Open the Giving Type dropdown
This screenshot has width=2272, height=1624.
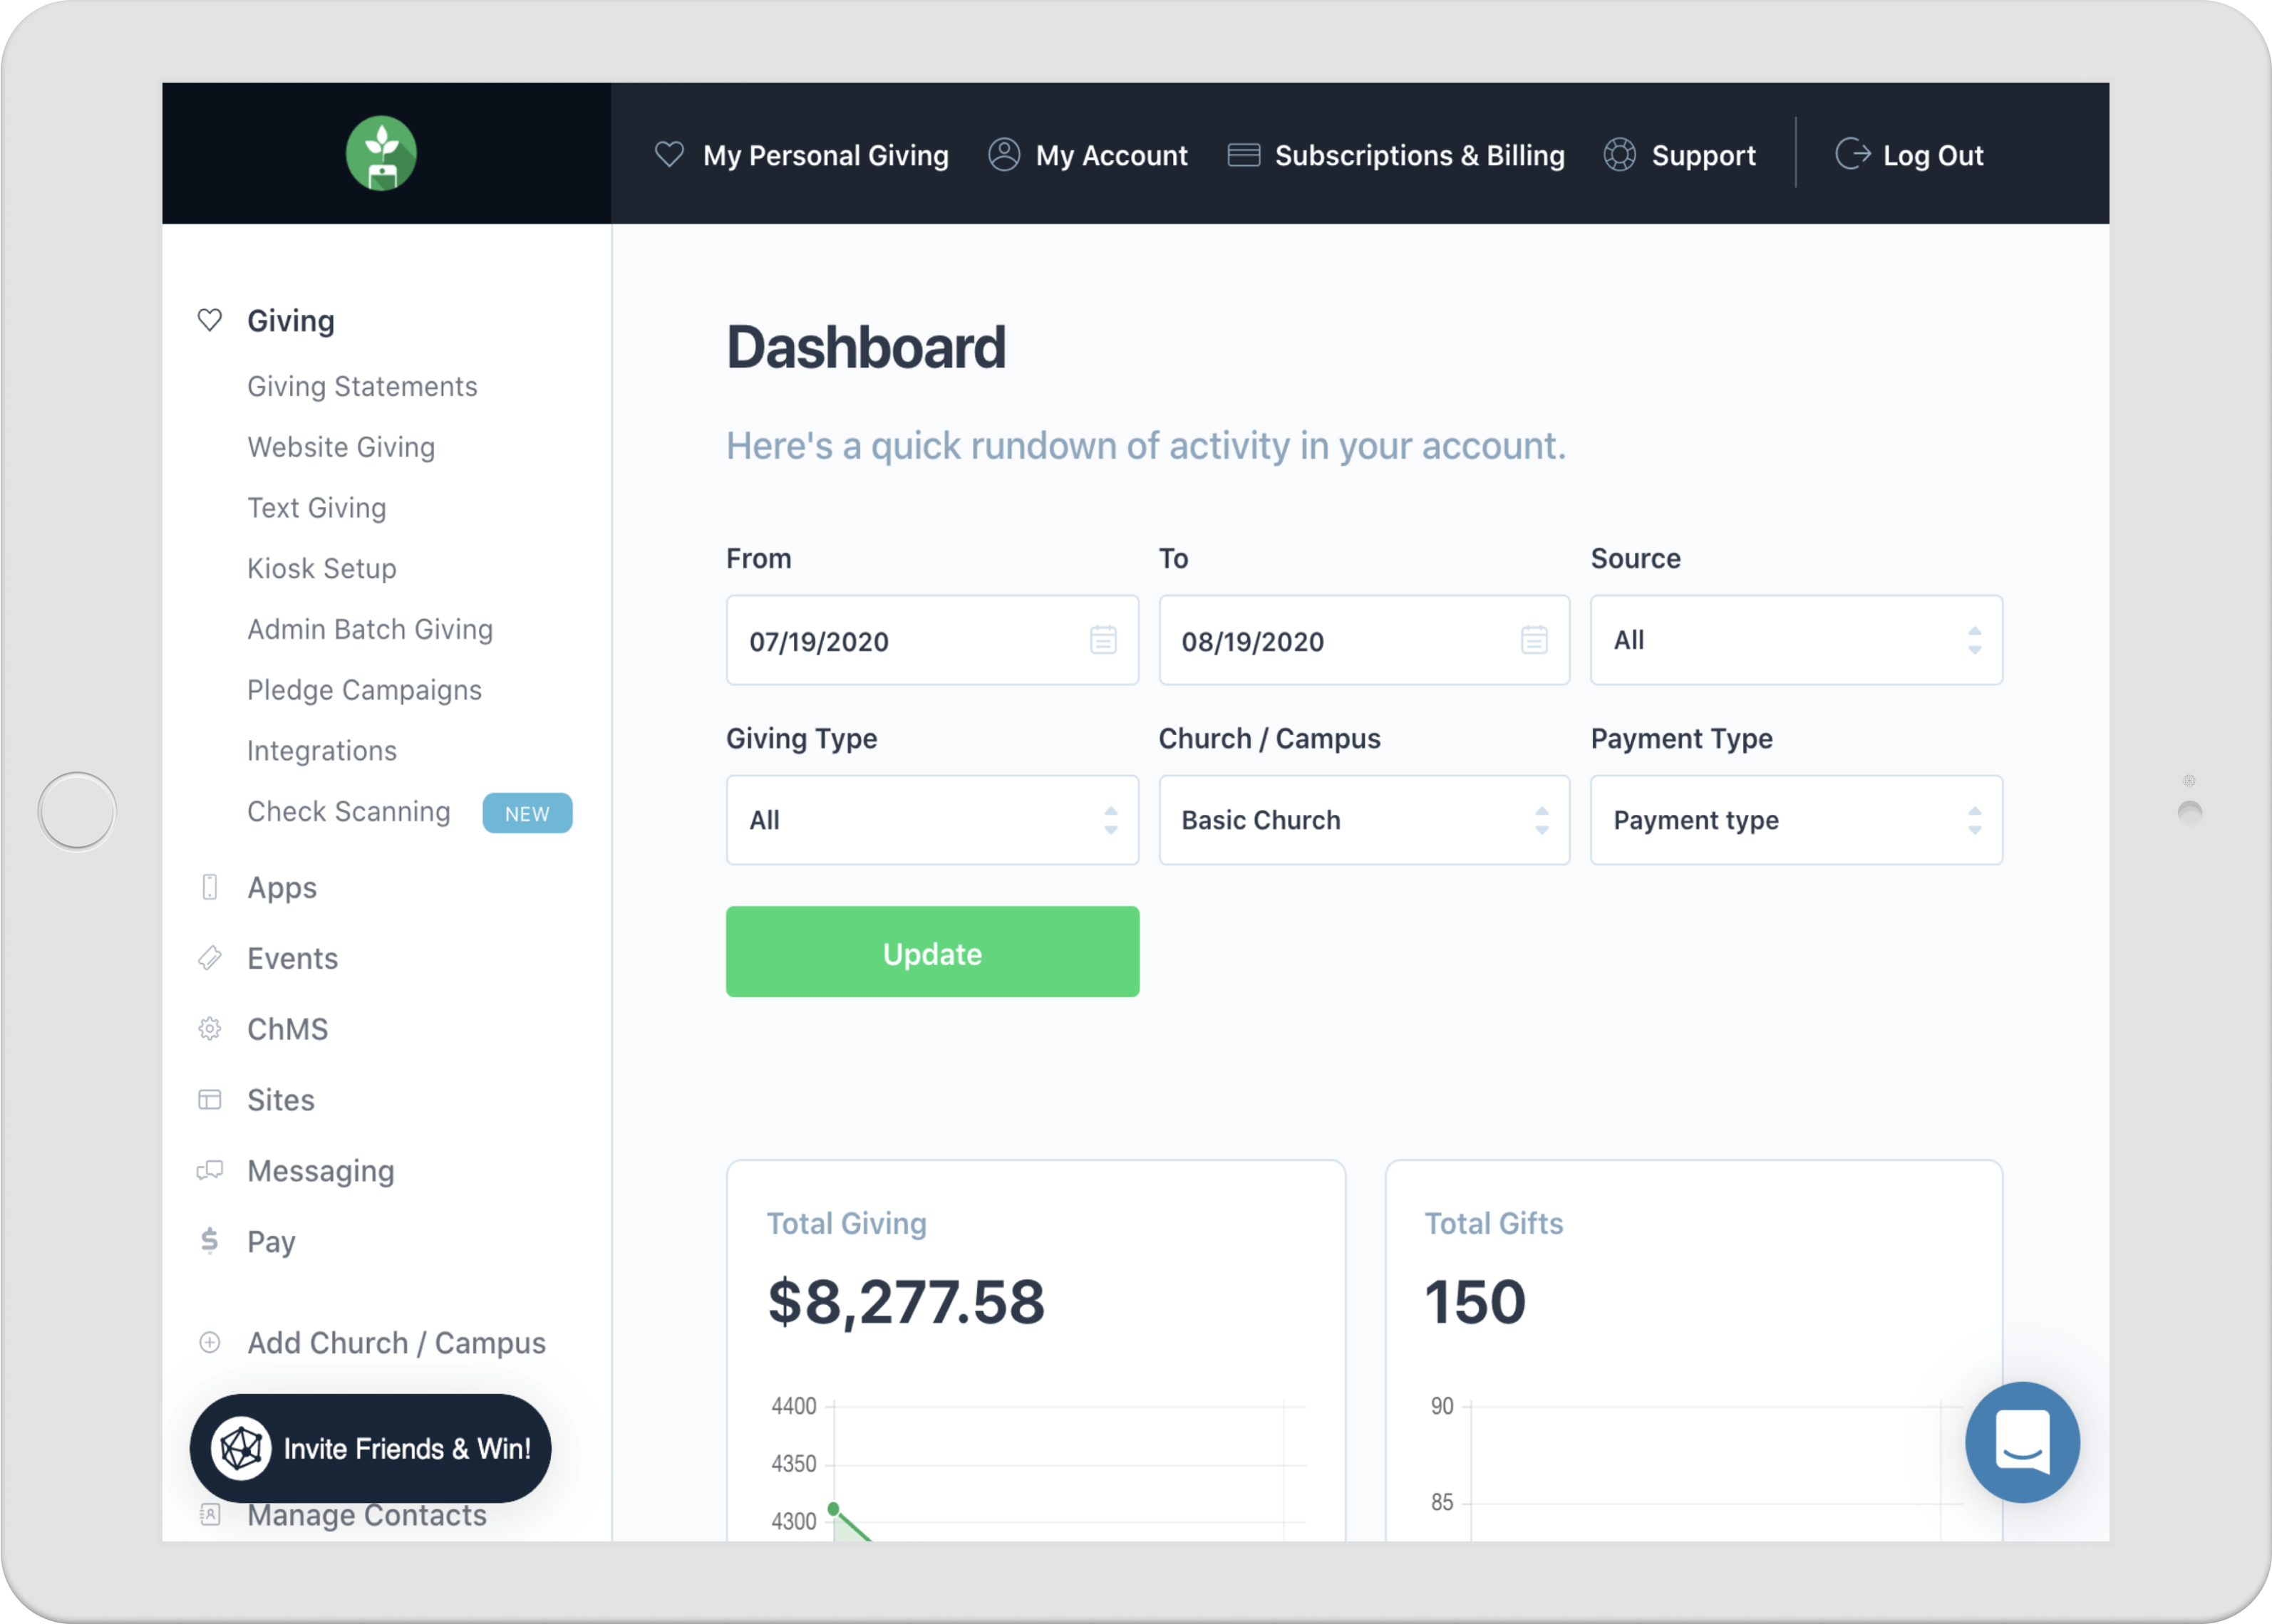(932, 820)
